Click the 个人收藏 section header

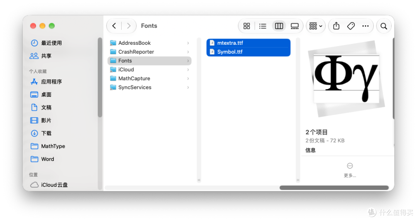point(38,71)
